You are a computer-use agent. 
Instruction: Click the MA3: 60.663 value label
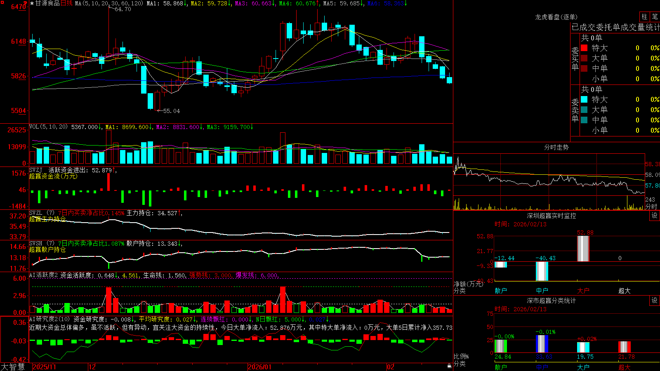(x=255, y=3)
